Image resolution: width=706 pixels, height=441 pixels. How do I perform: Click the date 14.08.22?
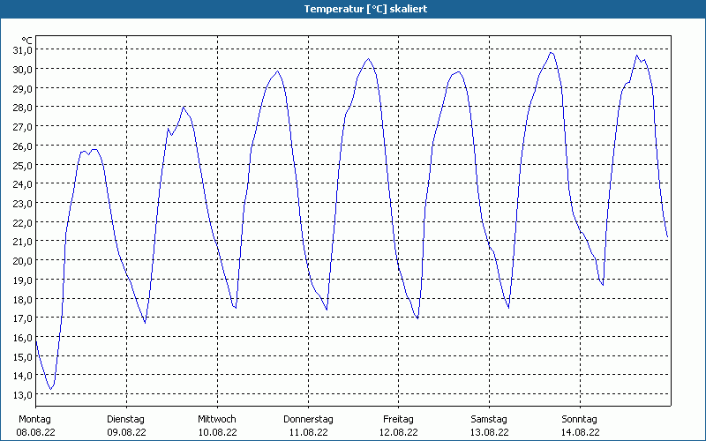click(x=581, y=433)
